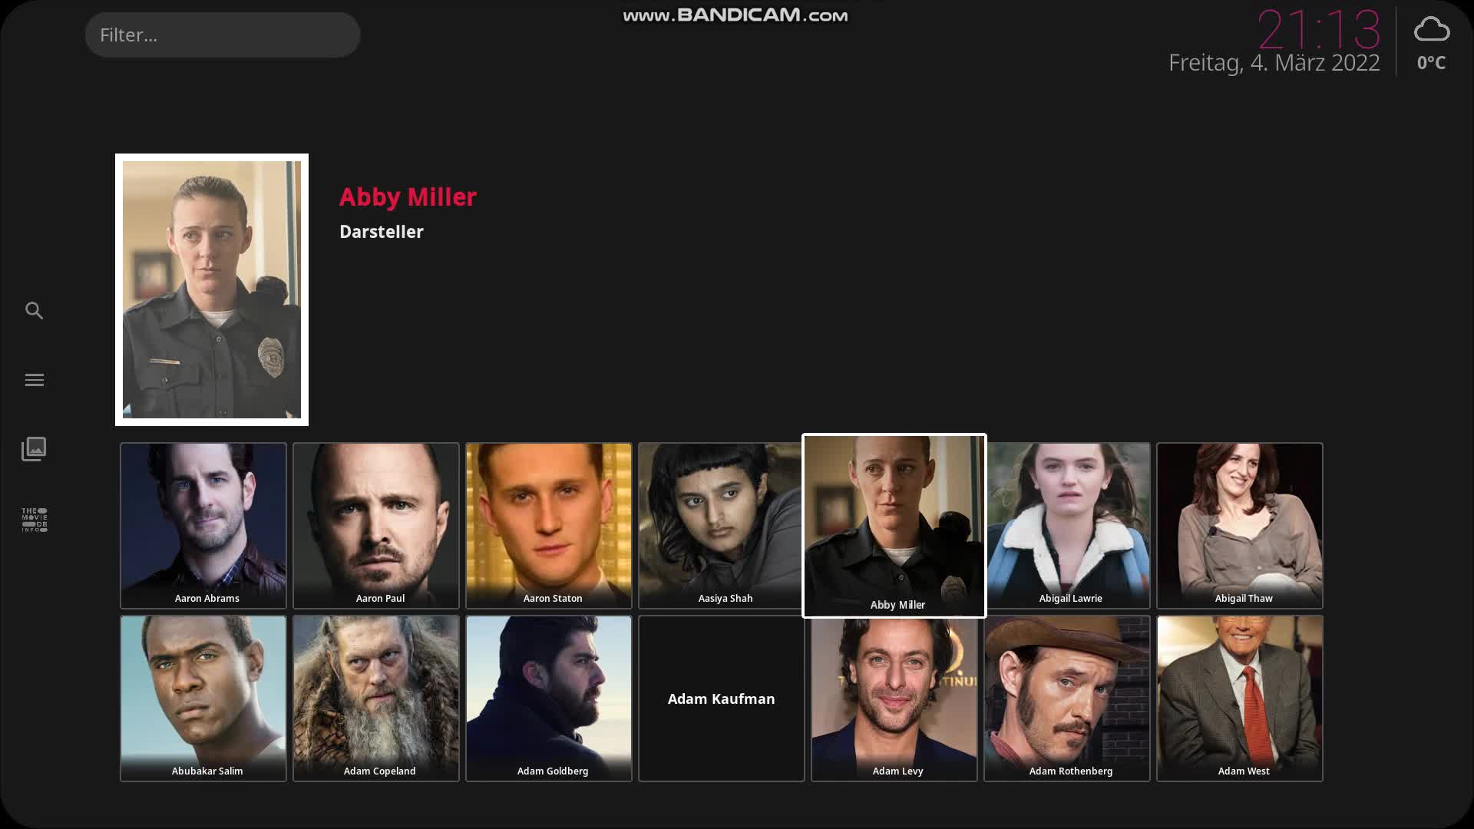This screenshot has width=1474, height=829.
Task: Open the hamburger menu icon in sidebar
Action: (34, 380)
